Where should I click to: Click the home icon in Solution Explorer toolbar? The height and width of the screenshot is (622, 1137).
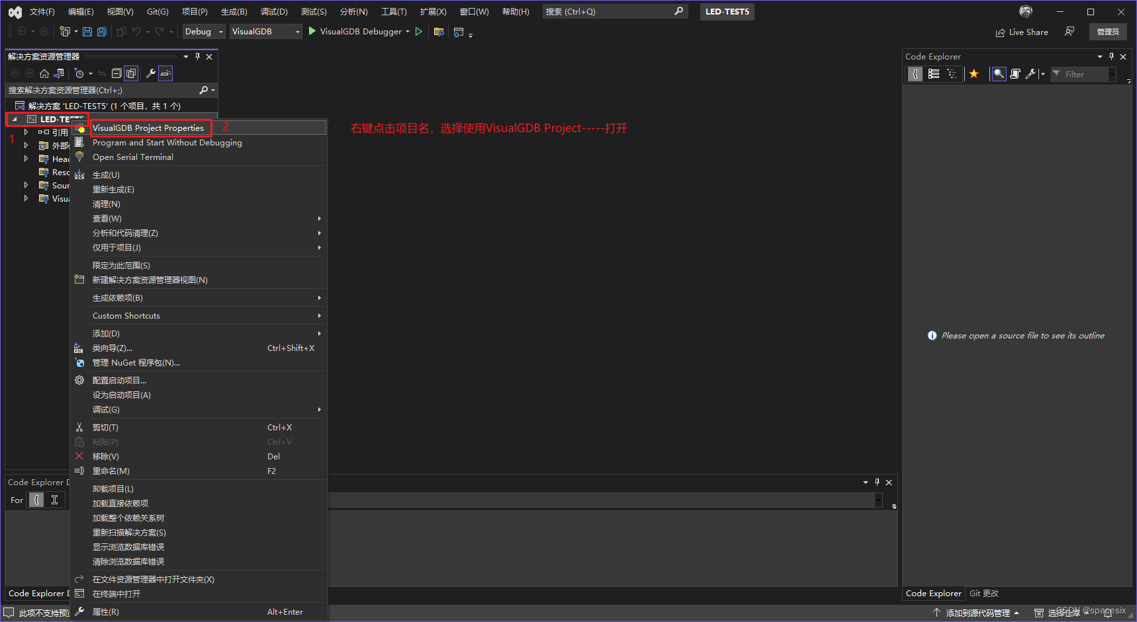tap(44, 73)
